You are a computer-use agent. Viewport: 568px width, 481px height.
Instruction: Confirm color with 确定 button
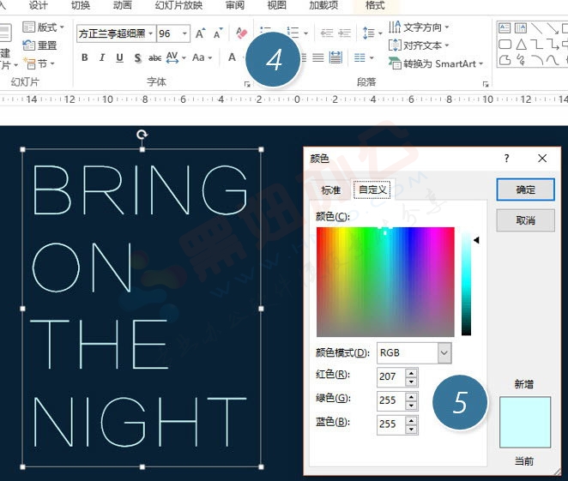[525, 189]
